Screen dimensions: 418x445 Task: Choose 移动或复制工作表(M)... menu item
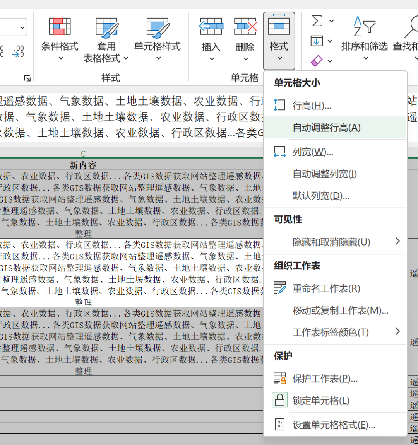(335, 310)
